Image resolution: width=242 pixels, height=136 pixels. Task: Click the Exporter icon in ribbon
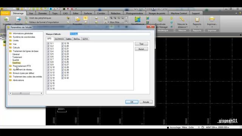[19, 19]
